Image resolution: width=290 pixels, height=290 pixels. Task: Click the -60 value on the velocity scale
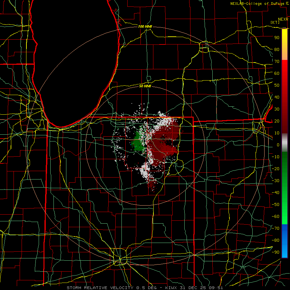[x=275, y=217]
